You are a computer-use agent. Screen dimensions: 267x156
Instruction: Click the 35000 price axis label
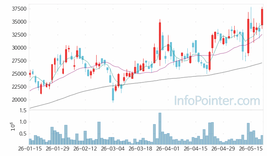(19, 22)
